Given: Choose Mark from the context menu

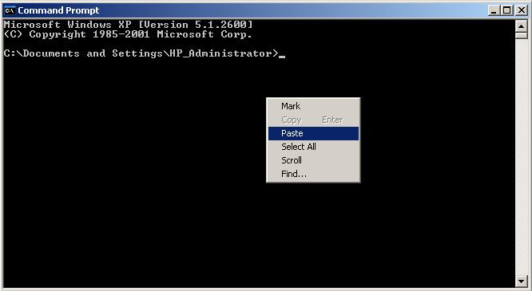Looking at the screenshot, I should click(313, 106).
